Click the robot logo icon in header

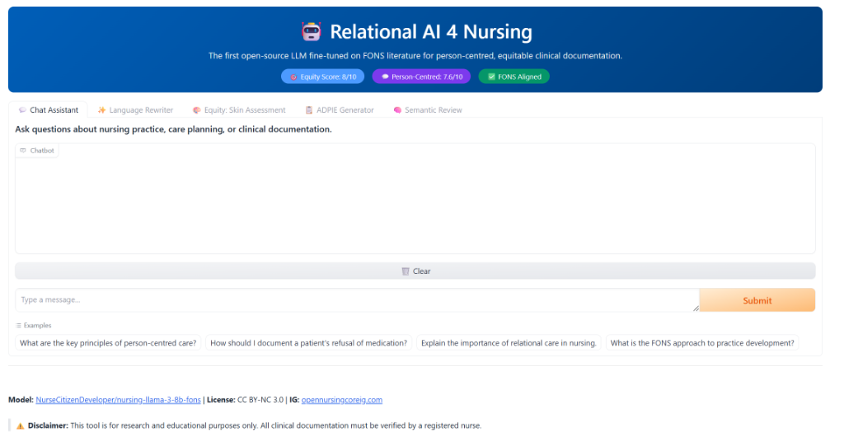click(311, 32)
